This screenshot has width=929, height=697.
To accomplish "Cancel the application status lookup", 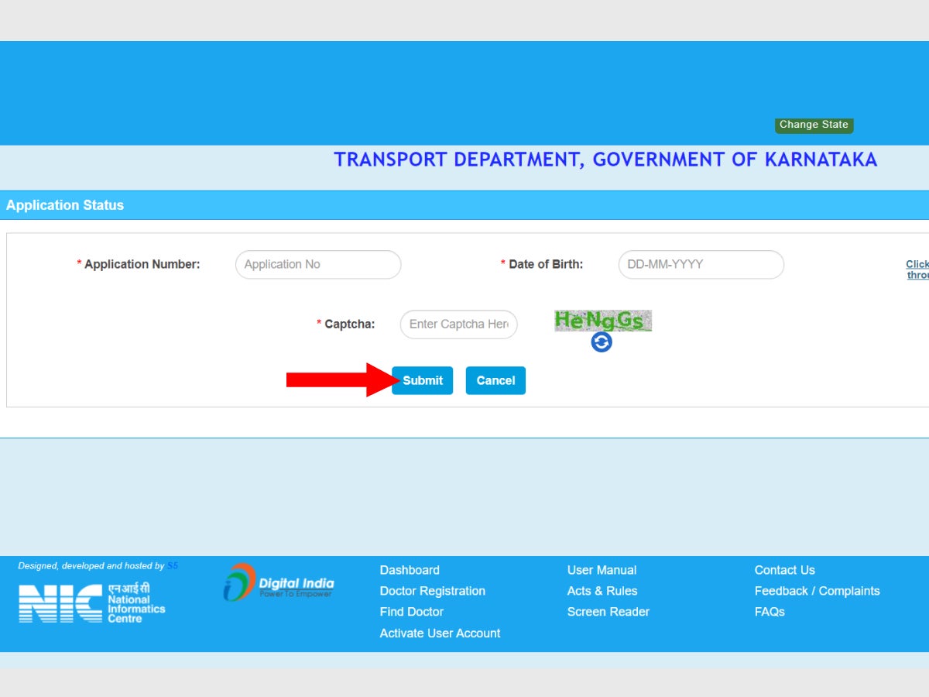I will tap(495, 380).
